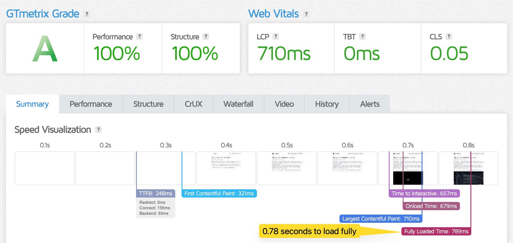The image size is (513, 243).
Task: Click the Redirect: 0ms text
Action: (x=152, y=202)
